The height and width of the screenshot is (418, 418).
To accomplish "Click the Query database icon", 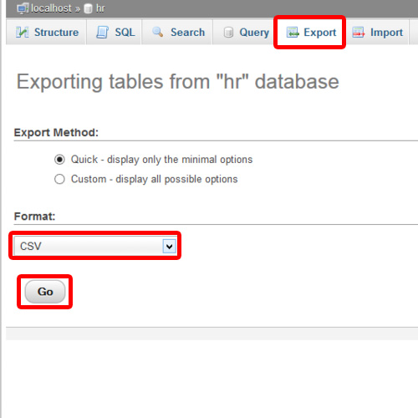I will click(228, 33).
